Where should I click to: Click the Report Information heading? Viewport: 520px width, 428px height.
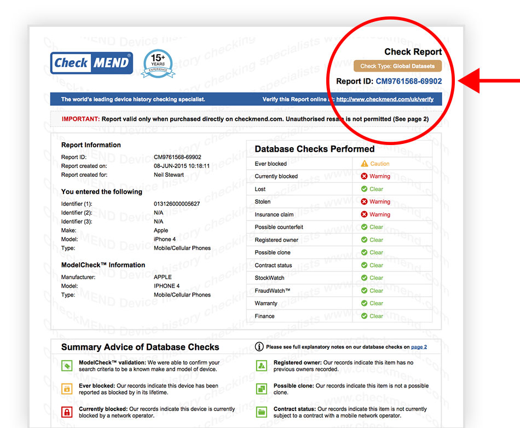[x=91, y=145]
